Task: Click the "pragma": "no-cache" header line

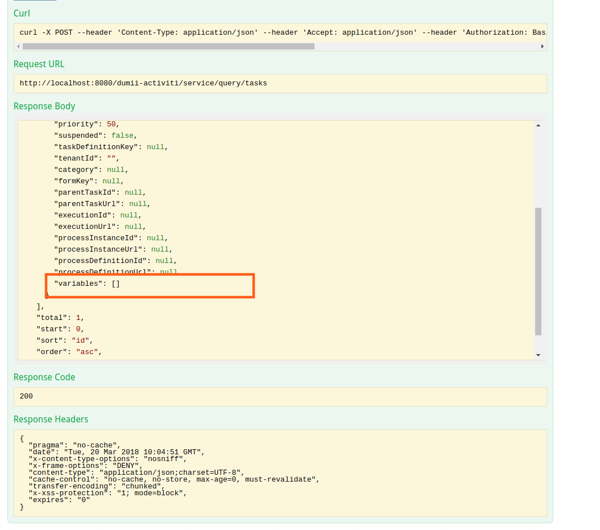Action: coord(75,445)
